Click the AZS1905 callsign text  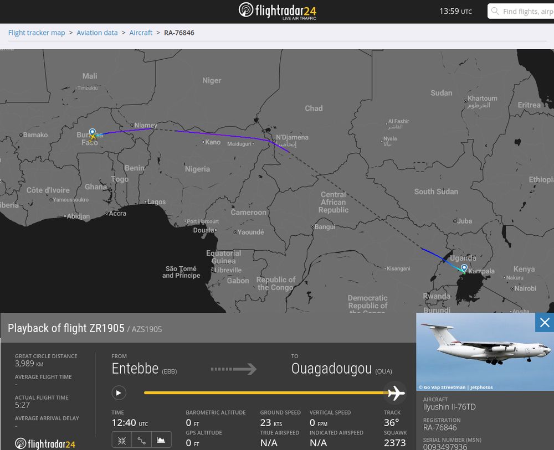click(x=147, y=329)
